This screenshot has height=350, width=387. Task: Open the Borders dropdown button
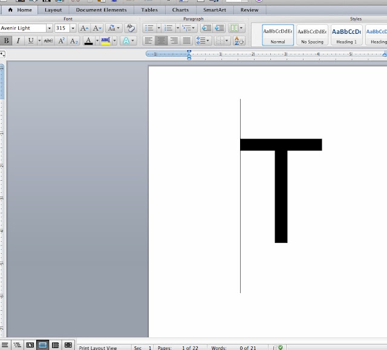[222, 41]
